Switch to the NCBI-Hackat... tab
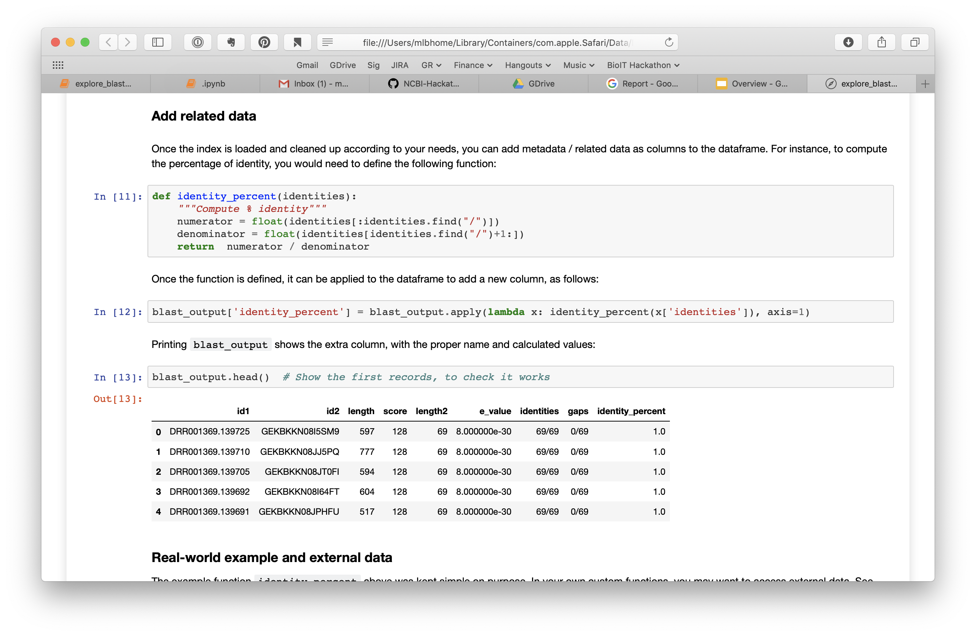Image resolution: width=976 pixels, height=636 pixels. pyautogui.click(x=424, y=84)
